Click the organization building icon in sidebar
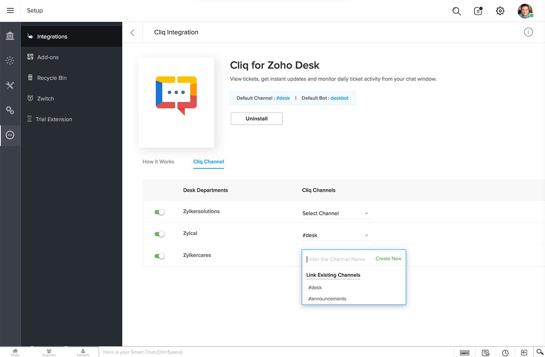Image resolution: width=545 pixels, height=357 pixels. coord(10,36)
